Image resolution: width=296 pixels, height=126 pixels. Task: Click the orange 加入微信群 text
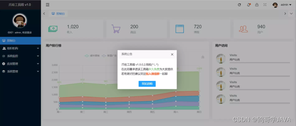152,74
